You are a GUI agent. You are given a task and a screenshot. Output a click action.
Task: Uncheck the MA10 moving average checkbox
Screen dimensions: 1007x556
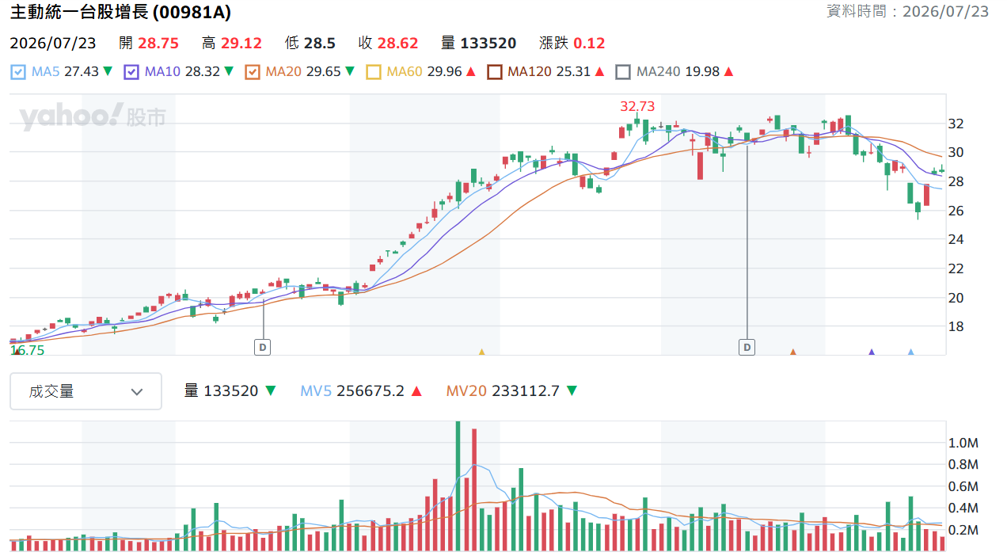[x=131, y=72]
